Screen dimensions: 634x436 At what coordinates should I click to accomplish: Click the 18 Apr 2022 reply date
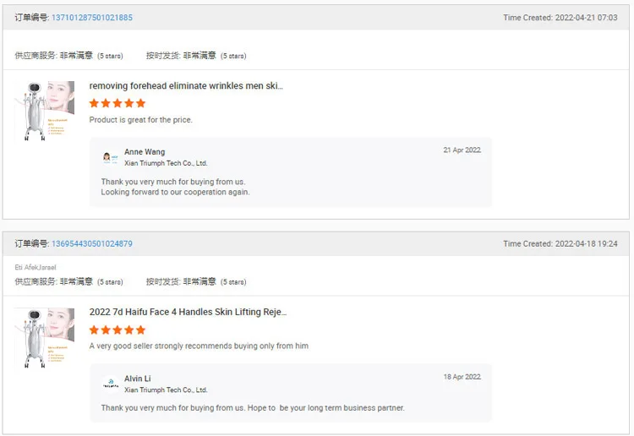(462, 377)
